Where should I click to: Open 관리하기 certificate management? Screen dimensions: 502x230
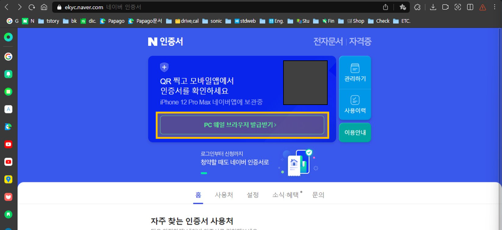point(355,73)
